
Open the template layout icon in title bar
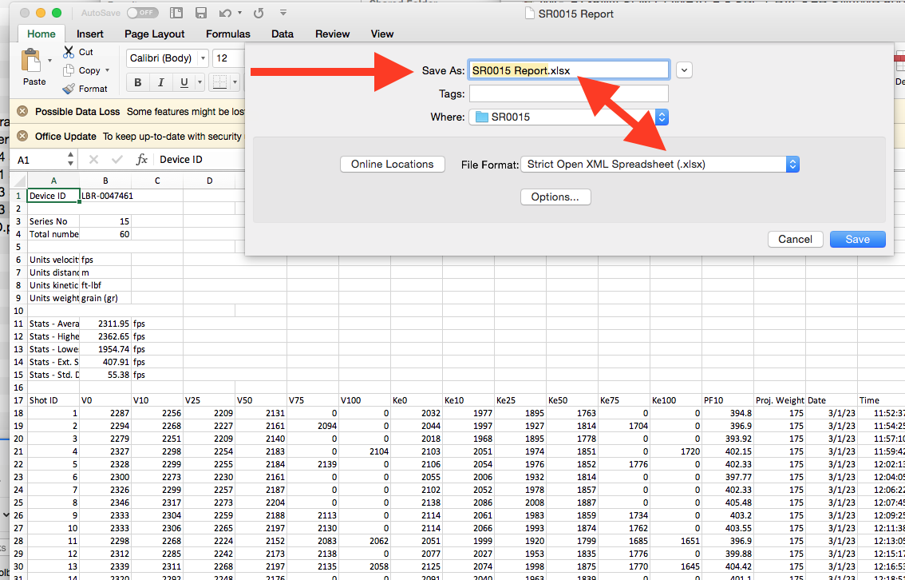coord(176,14)
